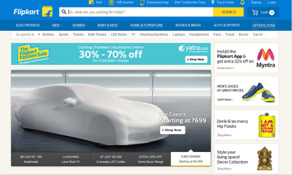Image resolution: width=292 pixels, height=175 pixels.
Task: Click the brass Ganesha idol image
Action: [x=264, y=158]
